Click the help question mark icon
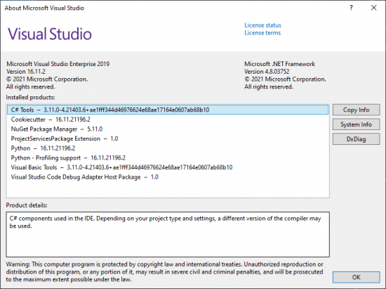386x289 pixels. click(352, 8)
